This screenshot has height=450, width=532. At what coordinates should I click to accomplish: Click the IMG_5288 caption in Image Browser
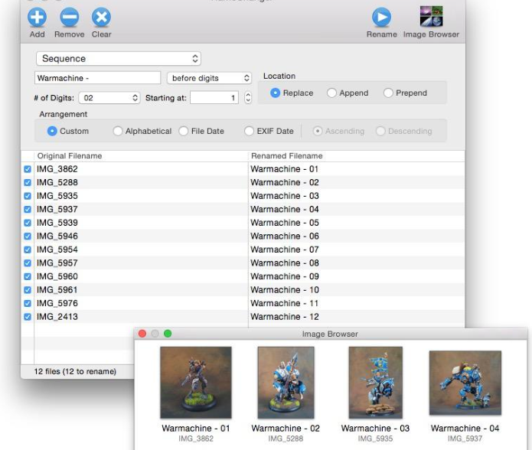pos(286,439)
